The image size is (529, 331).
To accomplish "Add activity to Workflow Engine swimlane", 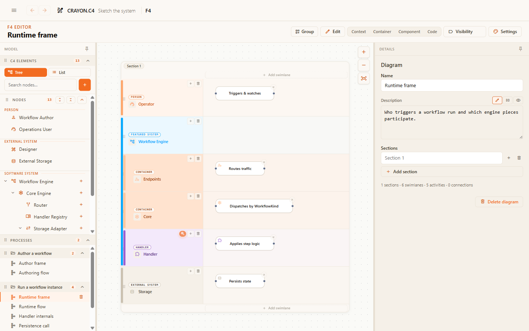I will tap(191, 121).
